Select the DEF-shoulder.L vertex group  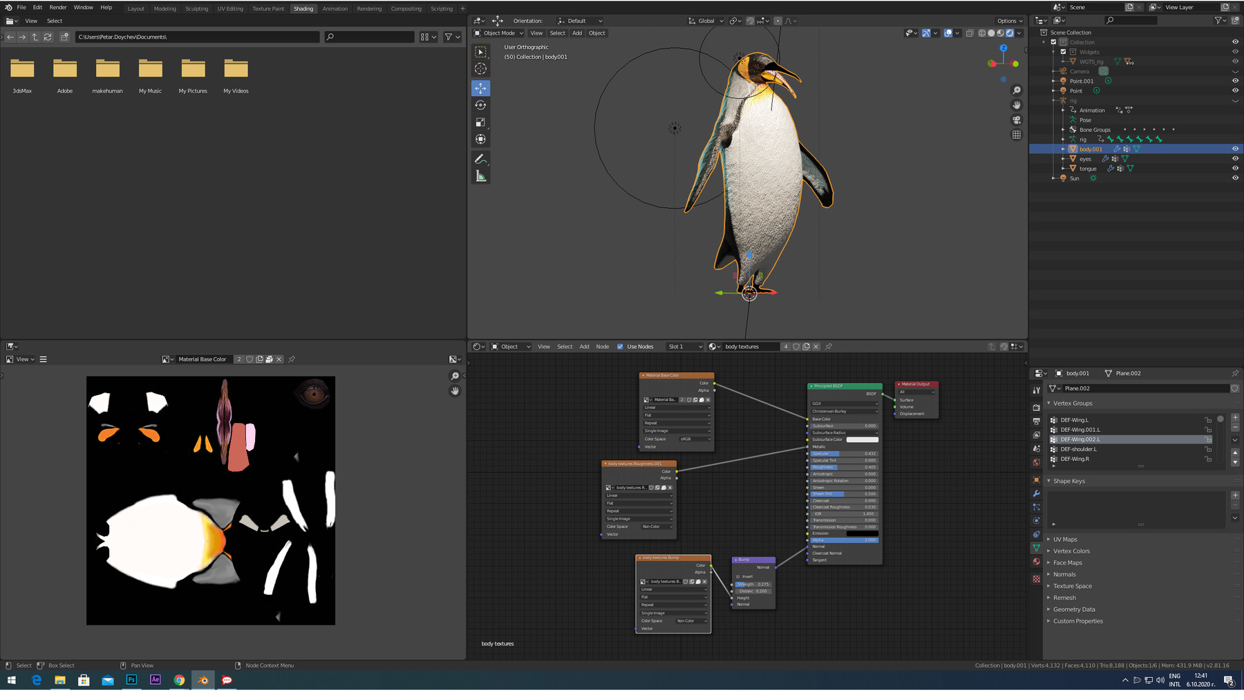[x=1078, y=449]
